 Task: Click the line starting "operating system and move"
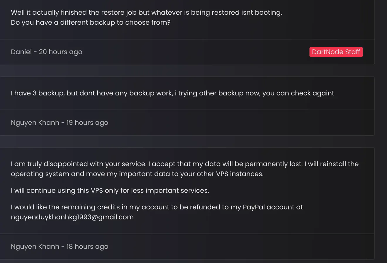137,174
